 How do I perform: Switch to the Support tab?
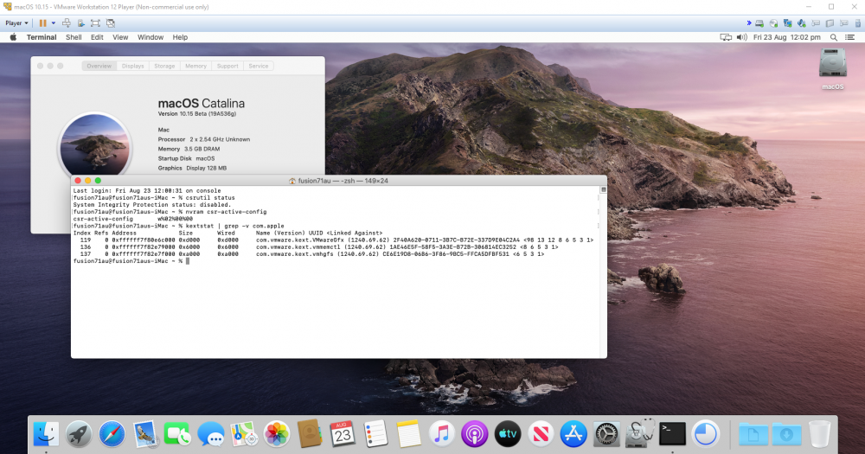click(227, 66)
